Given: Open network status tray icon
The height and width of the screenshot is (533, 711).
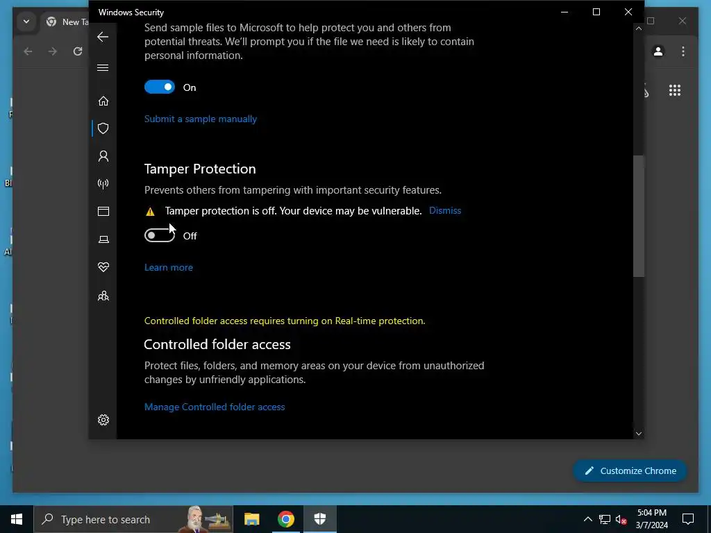Looking at the screenshot, I should coord(605,519).
